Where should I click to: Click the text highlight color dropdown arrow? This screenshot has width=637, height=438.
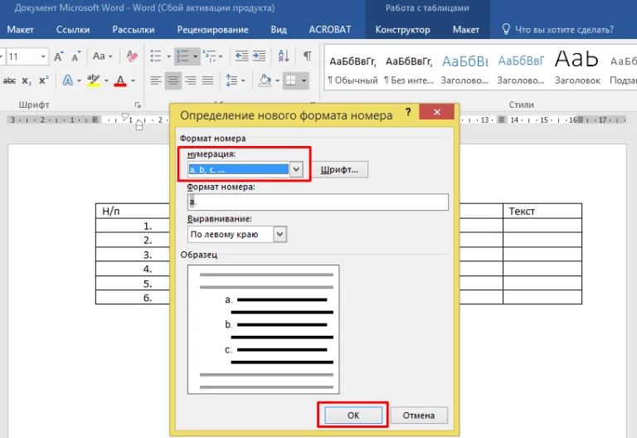106,80
